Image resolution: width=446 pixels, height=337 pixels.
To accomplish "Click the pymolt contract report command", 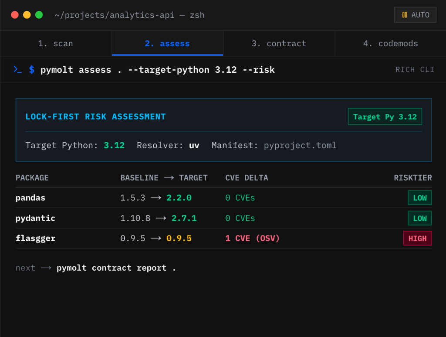I will [x=116, y=268].
